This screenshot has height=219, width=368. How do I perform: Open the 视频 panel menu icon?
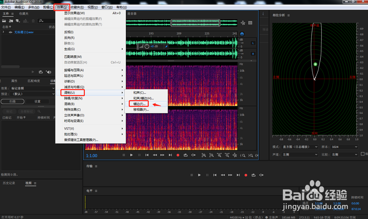click(x=35, y=183)
